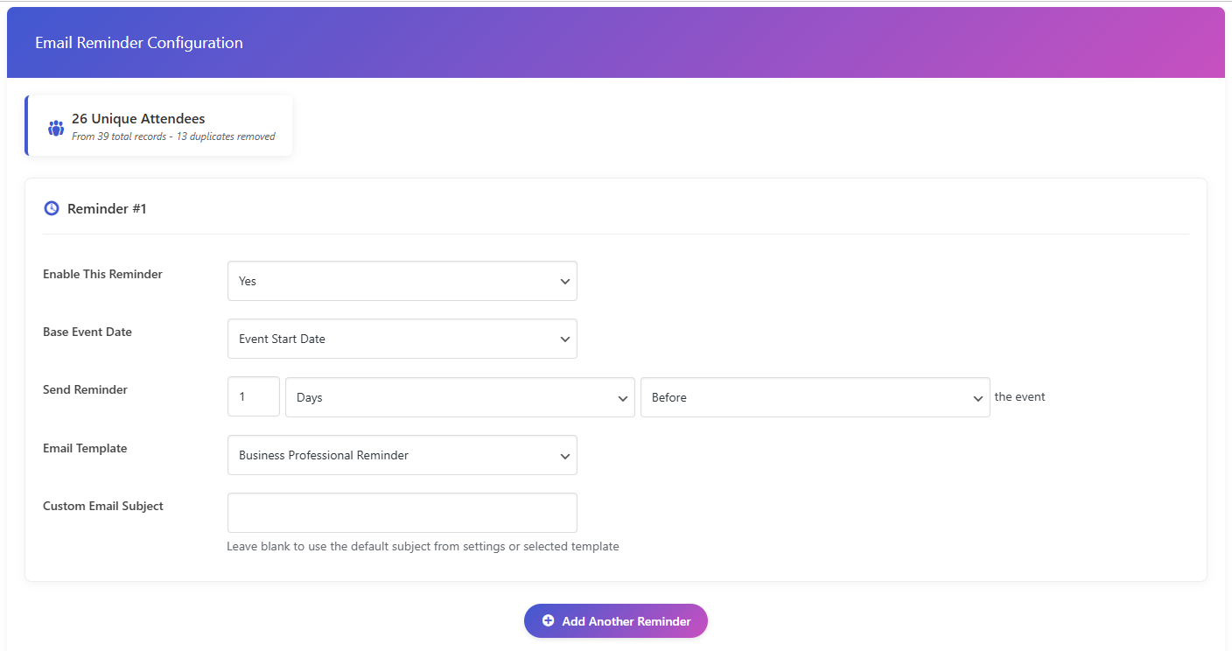
Task: Click the Email Template label
Action: pyautogui.click(x=85, y=448)
